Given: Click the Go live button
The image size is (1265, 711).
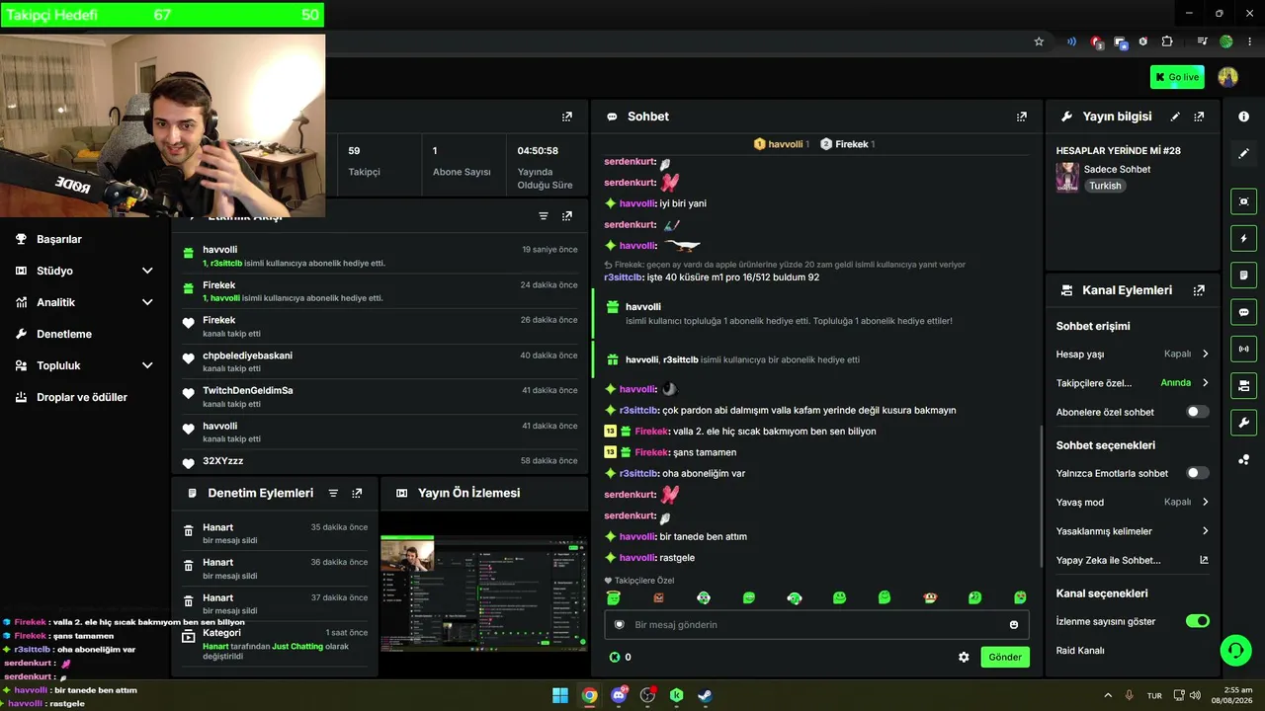Looking at the screenshot, I should point(1177,77).
